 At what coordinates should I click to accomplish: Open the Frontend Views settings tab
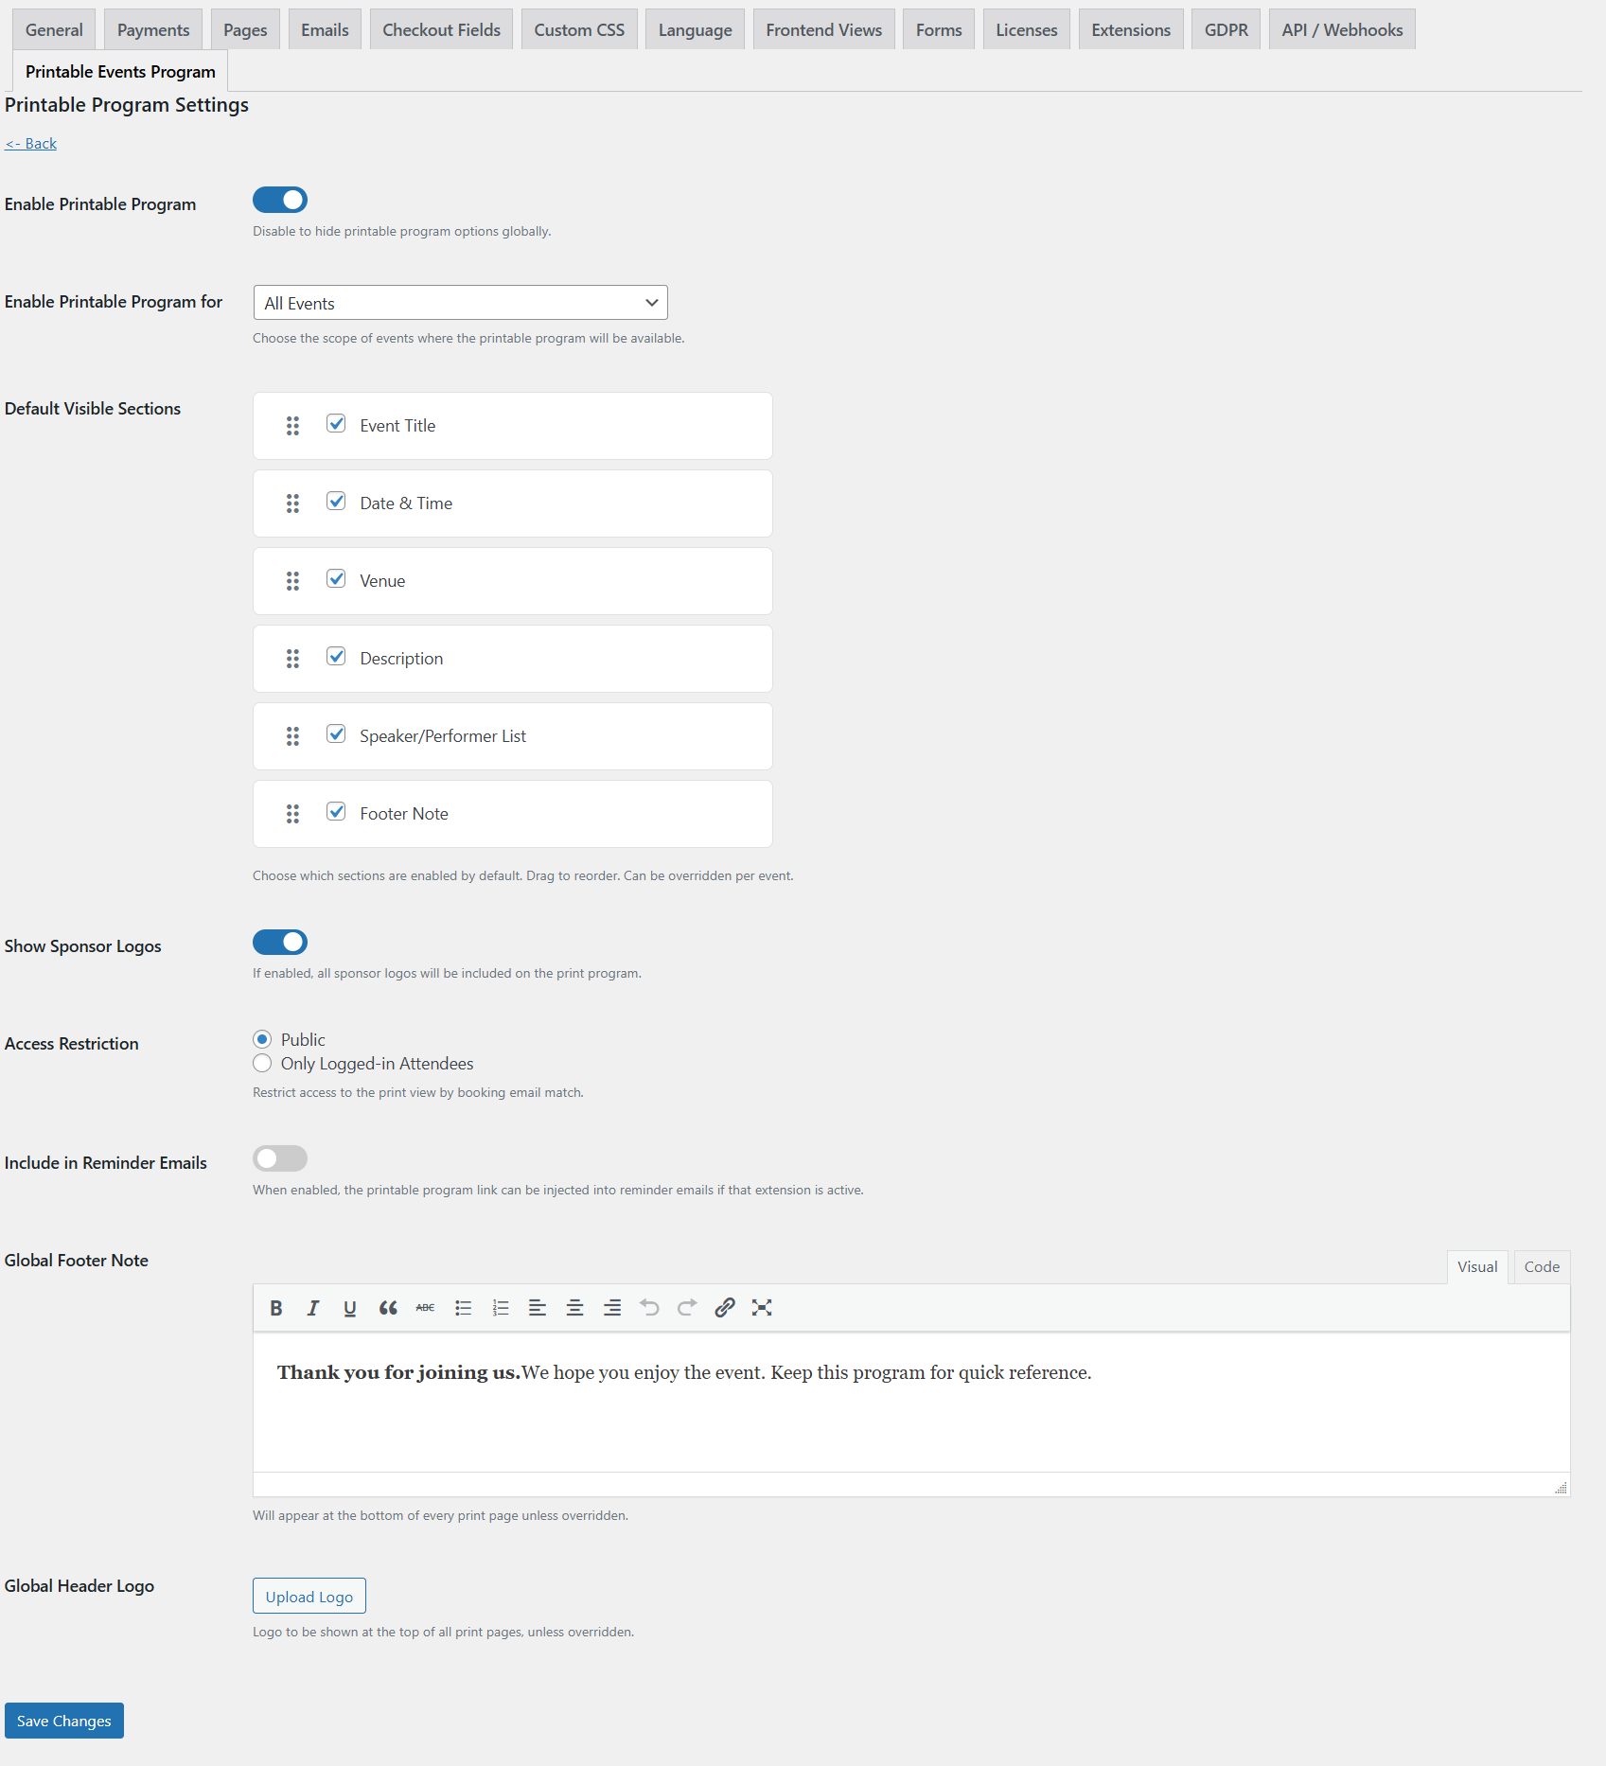pos(823,30)
